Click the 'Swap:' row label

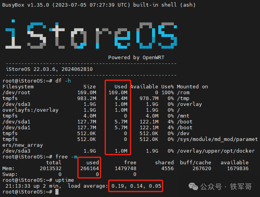[10, 174]
